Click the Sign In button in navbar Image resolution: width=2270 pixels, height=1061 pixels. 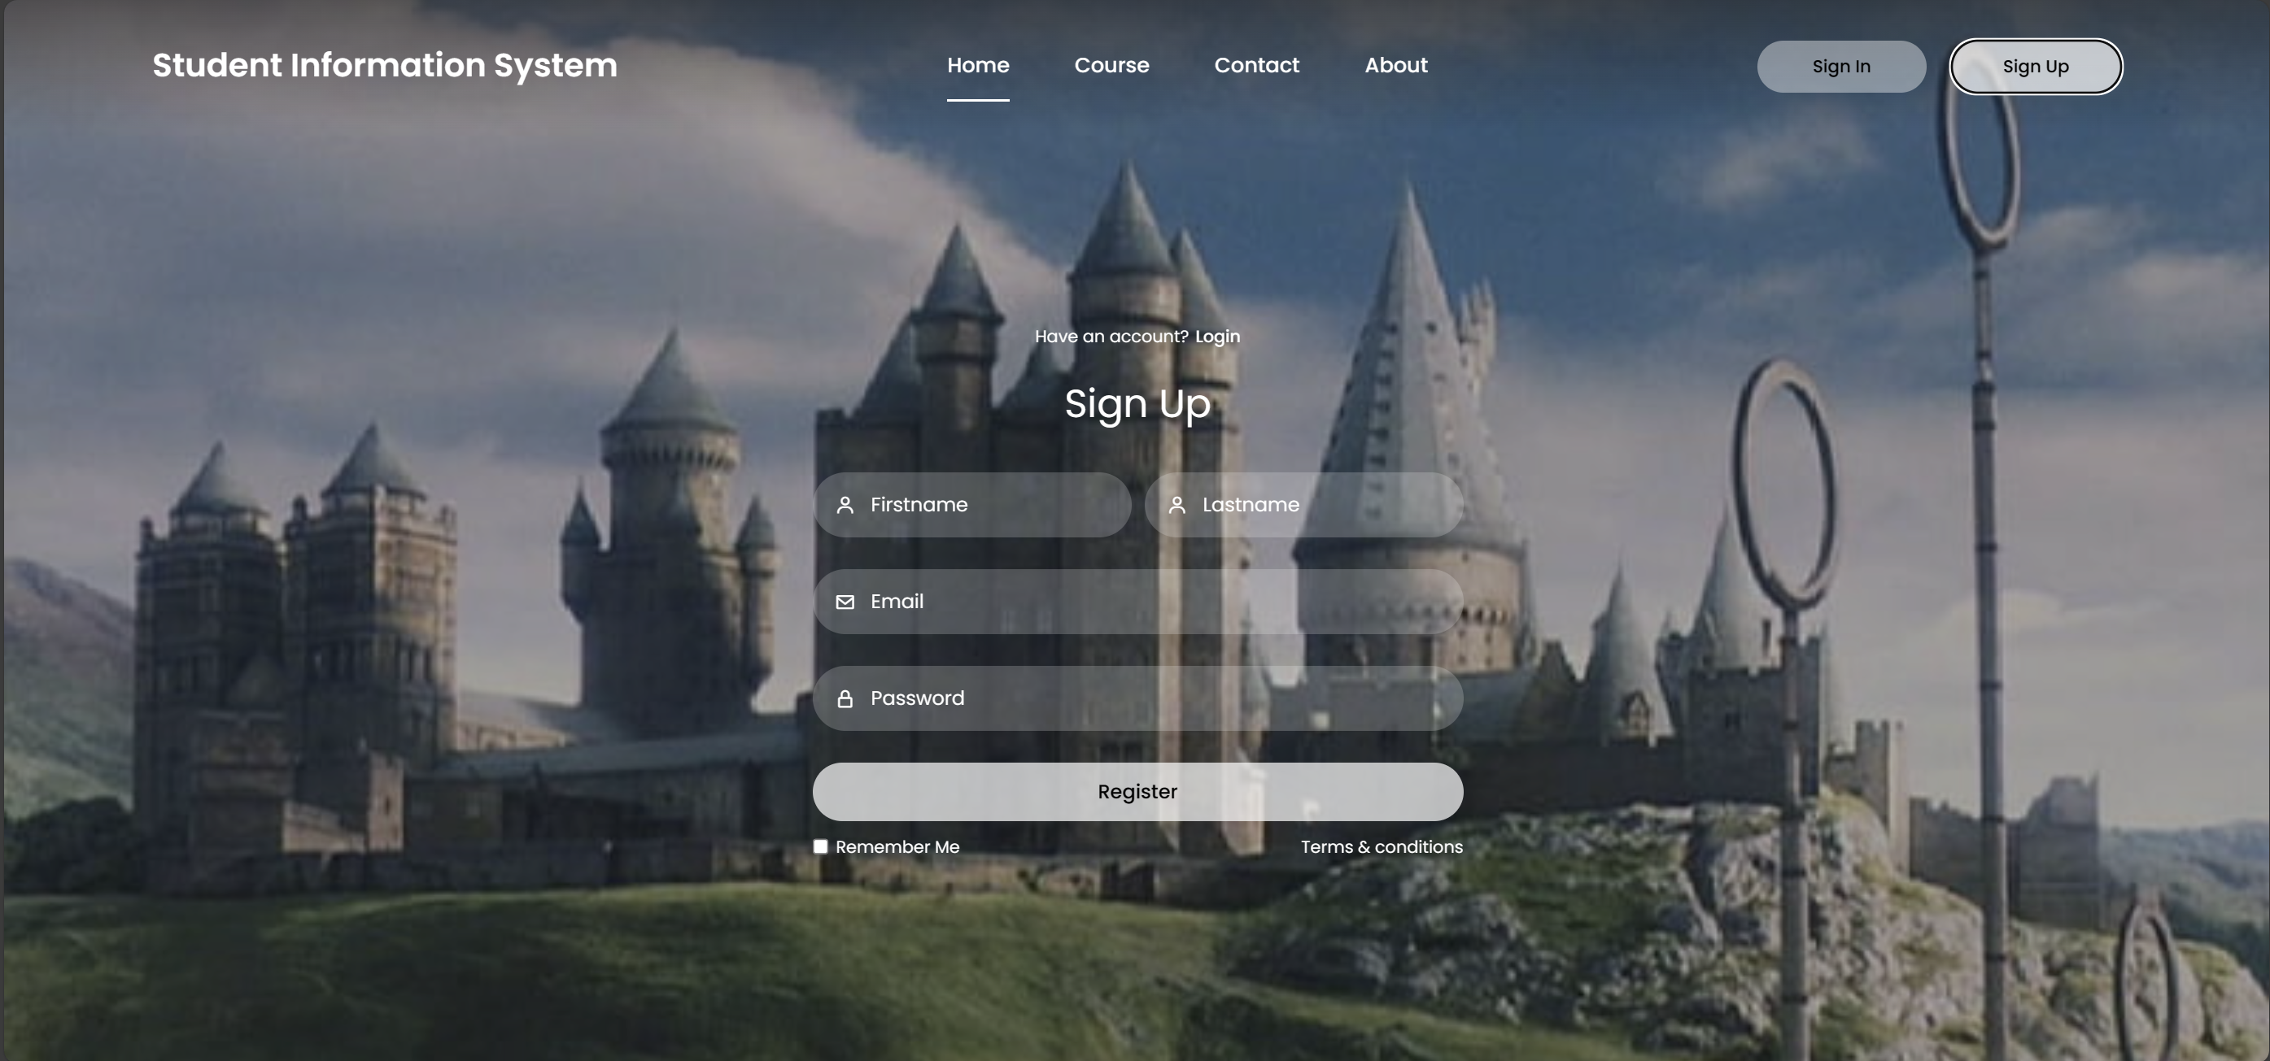[x=1841, y=65]
